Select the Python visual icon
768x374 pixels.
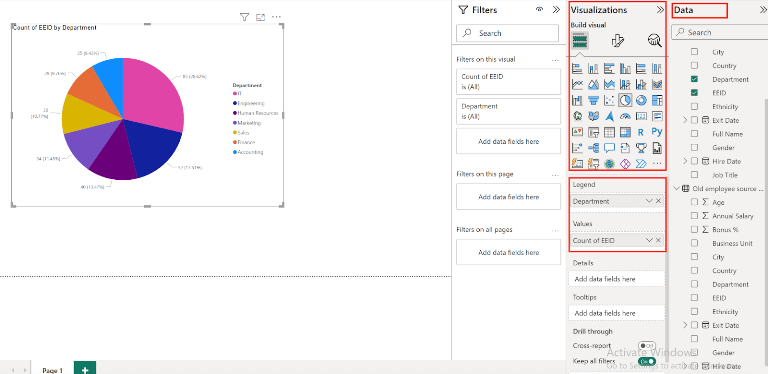point(657,132)
